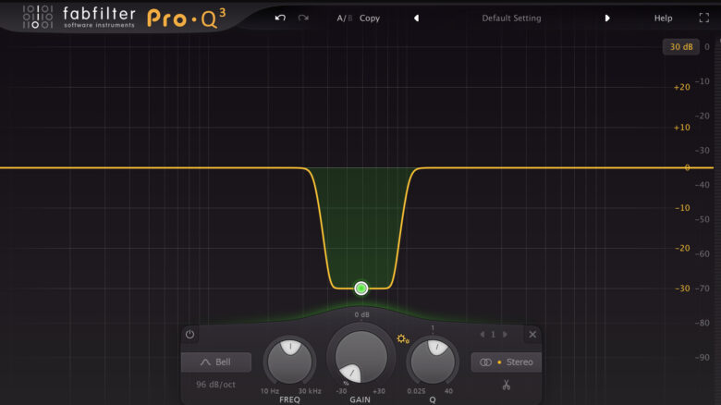Click the -20 gain scale label
The height and width of the screenshot is (405, 721).
point(682,248)
